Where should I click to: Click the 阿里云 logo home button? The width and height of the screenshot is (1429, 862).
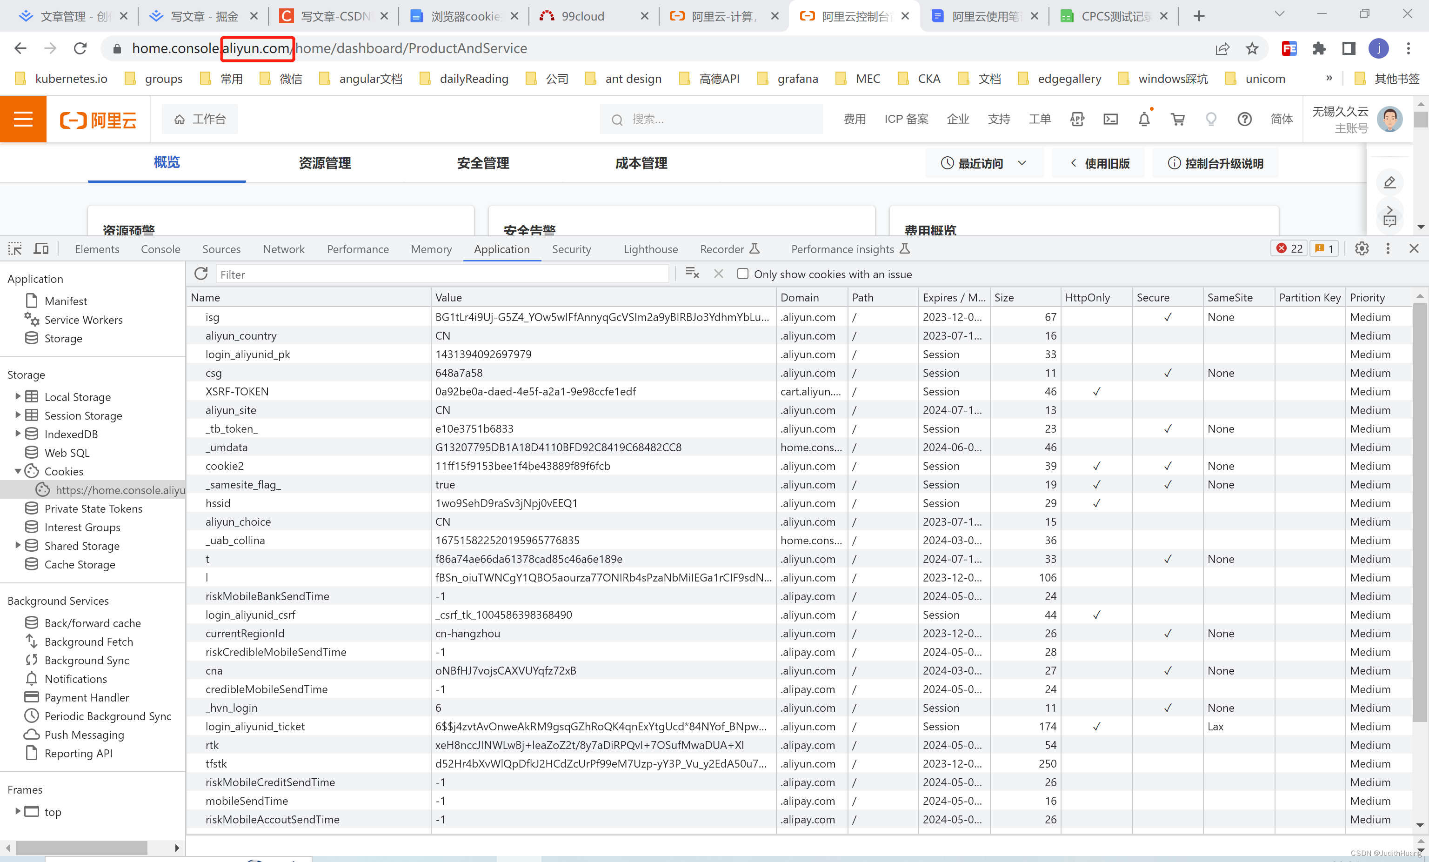[101, 119]
